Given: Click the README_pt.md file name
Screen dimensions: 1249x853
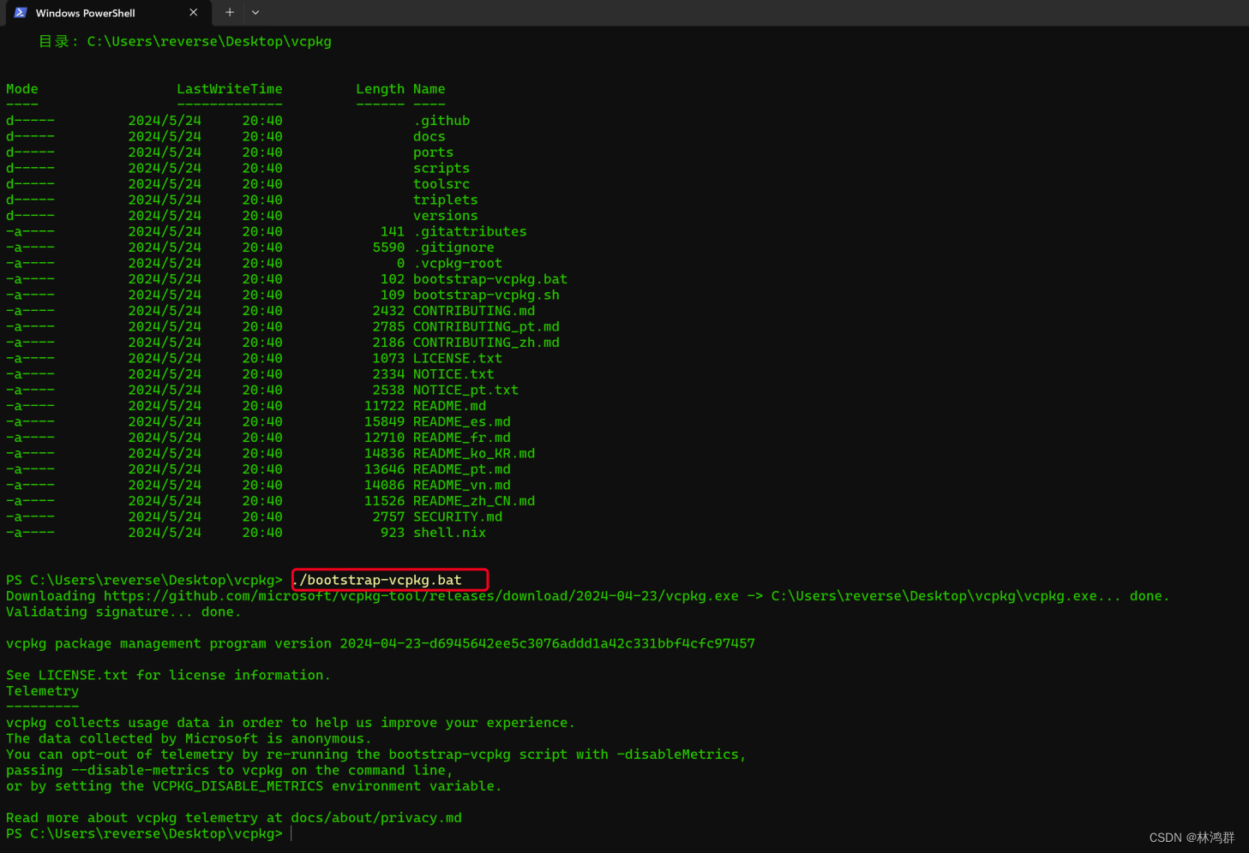Looking at the screenshot, I should (x=462, y=469).
